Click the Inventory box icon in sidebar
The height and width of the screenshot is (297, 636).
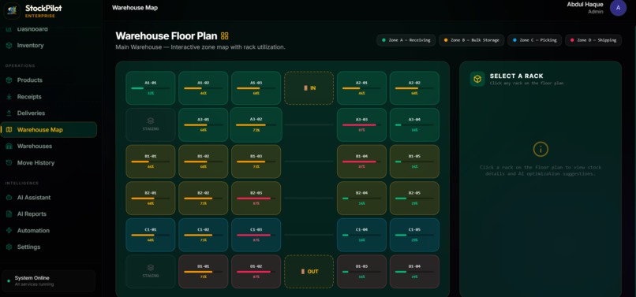click(9, 46)
